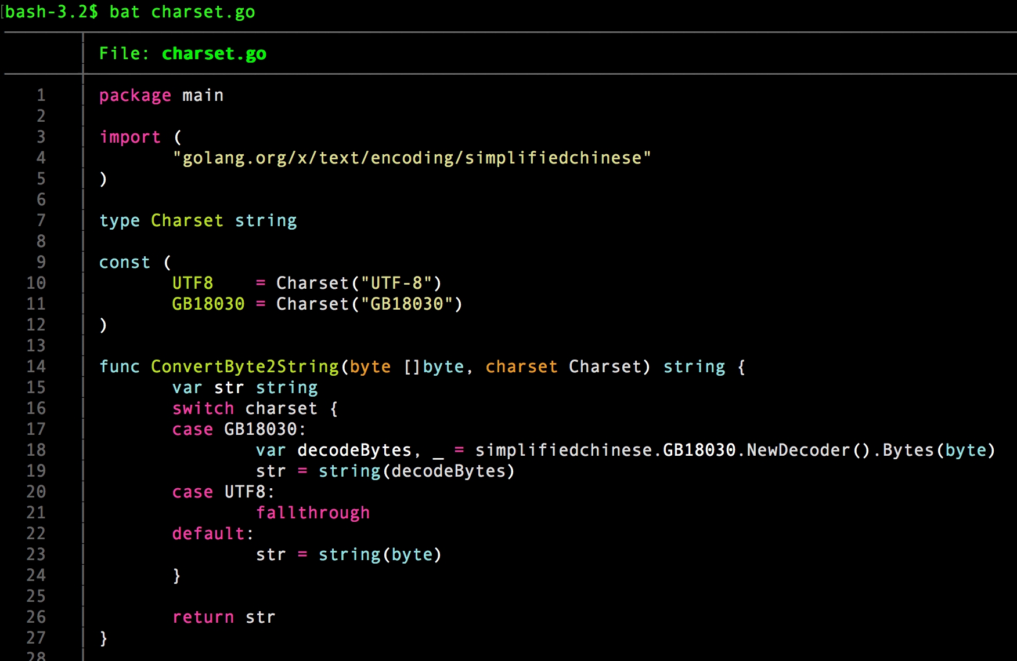This screenshot has width=1017, height=661.
Task: Click the golang.org simplifiedchinese import path string
Action: click(x=412, y=158)
